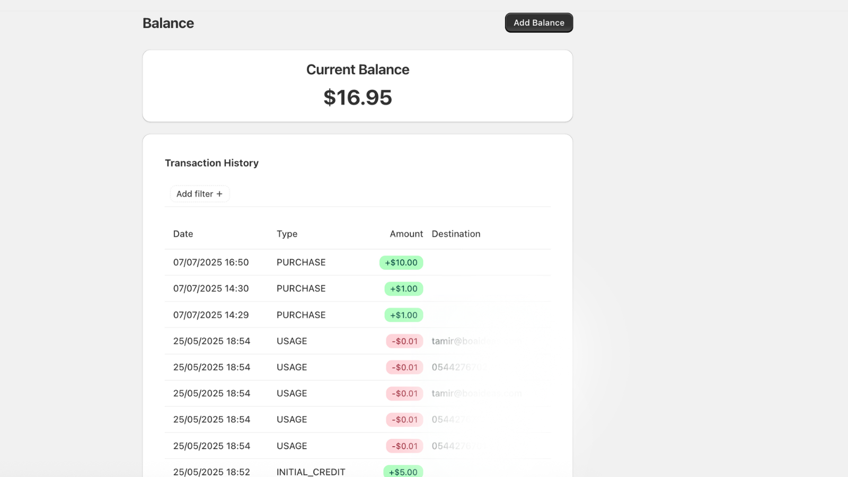848x477 pixels.
Task: Select the Transaction History heading
Action: (211, 163)
